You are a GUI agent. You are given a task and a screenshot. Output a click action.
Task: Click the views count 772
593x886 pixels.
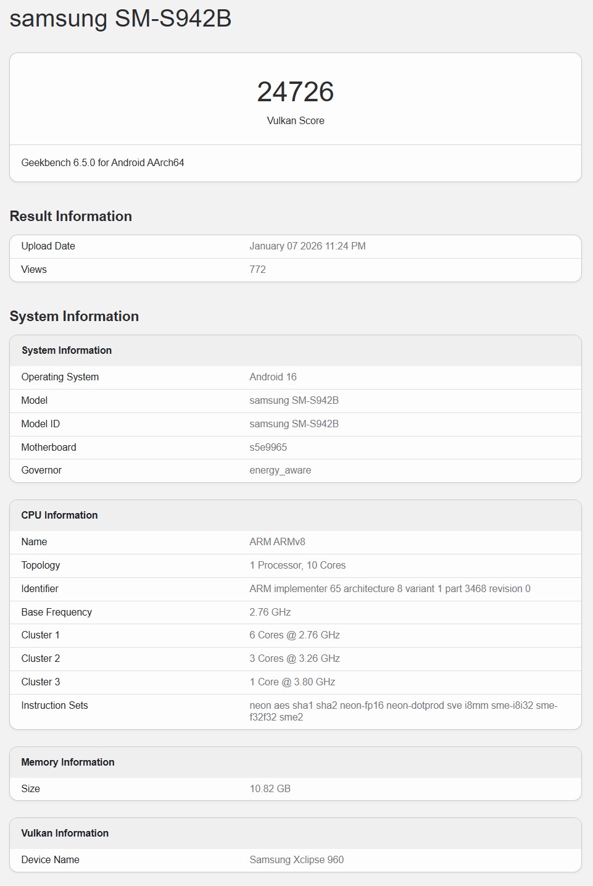coord(257,270)
